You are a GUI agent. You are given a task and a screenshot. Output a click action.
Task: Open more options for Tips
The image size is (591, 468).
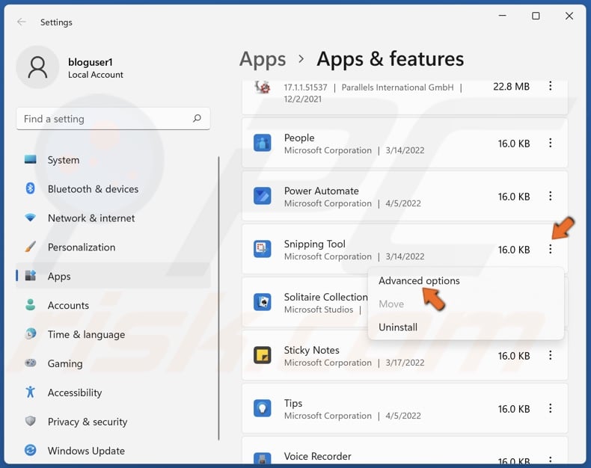pos(551,408)
